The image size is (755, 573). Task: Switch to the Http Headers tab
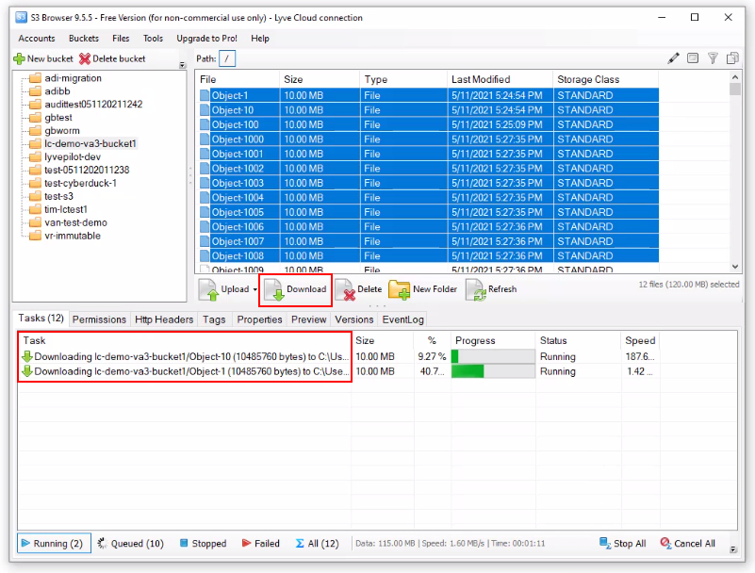click(x=164, y=319)
